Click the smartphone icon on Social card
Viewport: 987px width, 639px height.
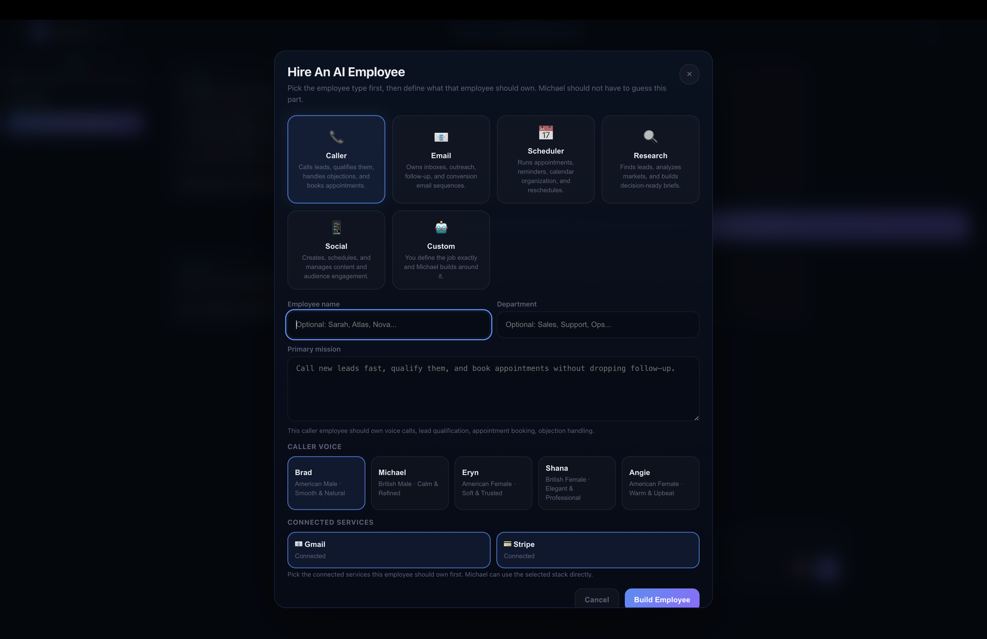click(336, 227)
